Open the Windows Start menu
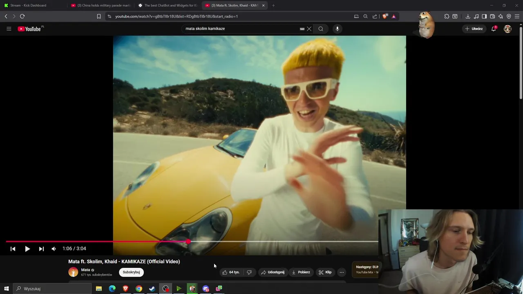Viewport: 523px width, 294px height. pos(6,289)
